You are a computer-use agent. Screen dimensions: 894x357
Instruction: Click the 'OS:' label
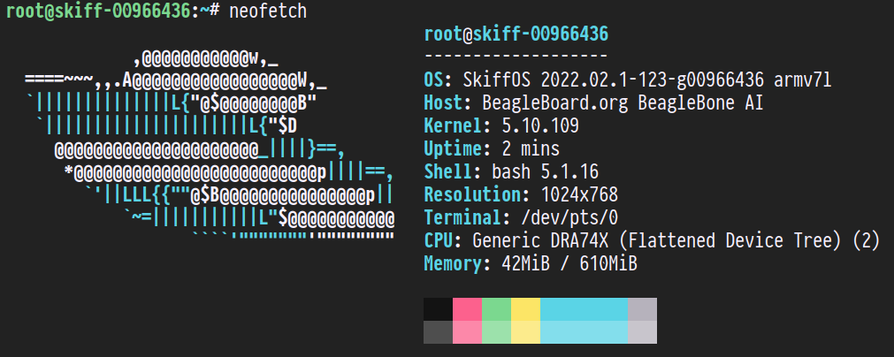pyautogui.click(x=439, y=80)
